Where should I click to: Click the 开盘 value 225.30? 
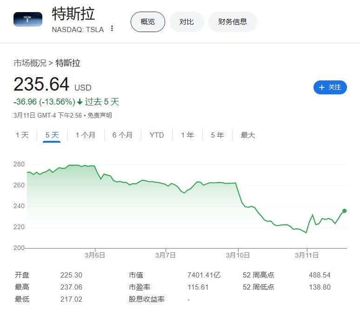[71, 275]
